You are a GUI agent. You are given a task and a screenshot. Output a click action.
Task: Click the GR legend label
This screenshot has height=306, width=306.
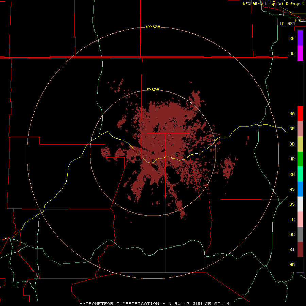point(292,129)
